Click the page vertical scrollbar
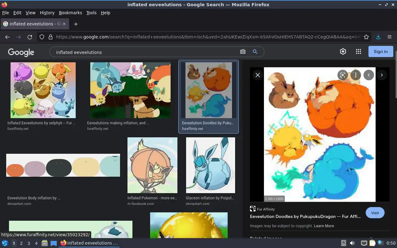Image resolution: width=397 pixels, height=248 pixels. point(395,74)
